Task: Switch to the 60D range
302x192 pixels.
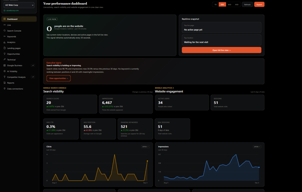Action: click(229, 4)
